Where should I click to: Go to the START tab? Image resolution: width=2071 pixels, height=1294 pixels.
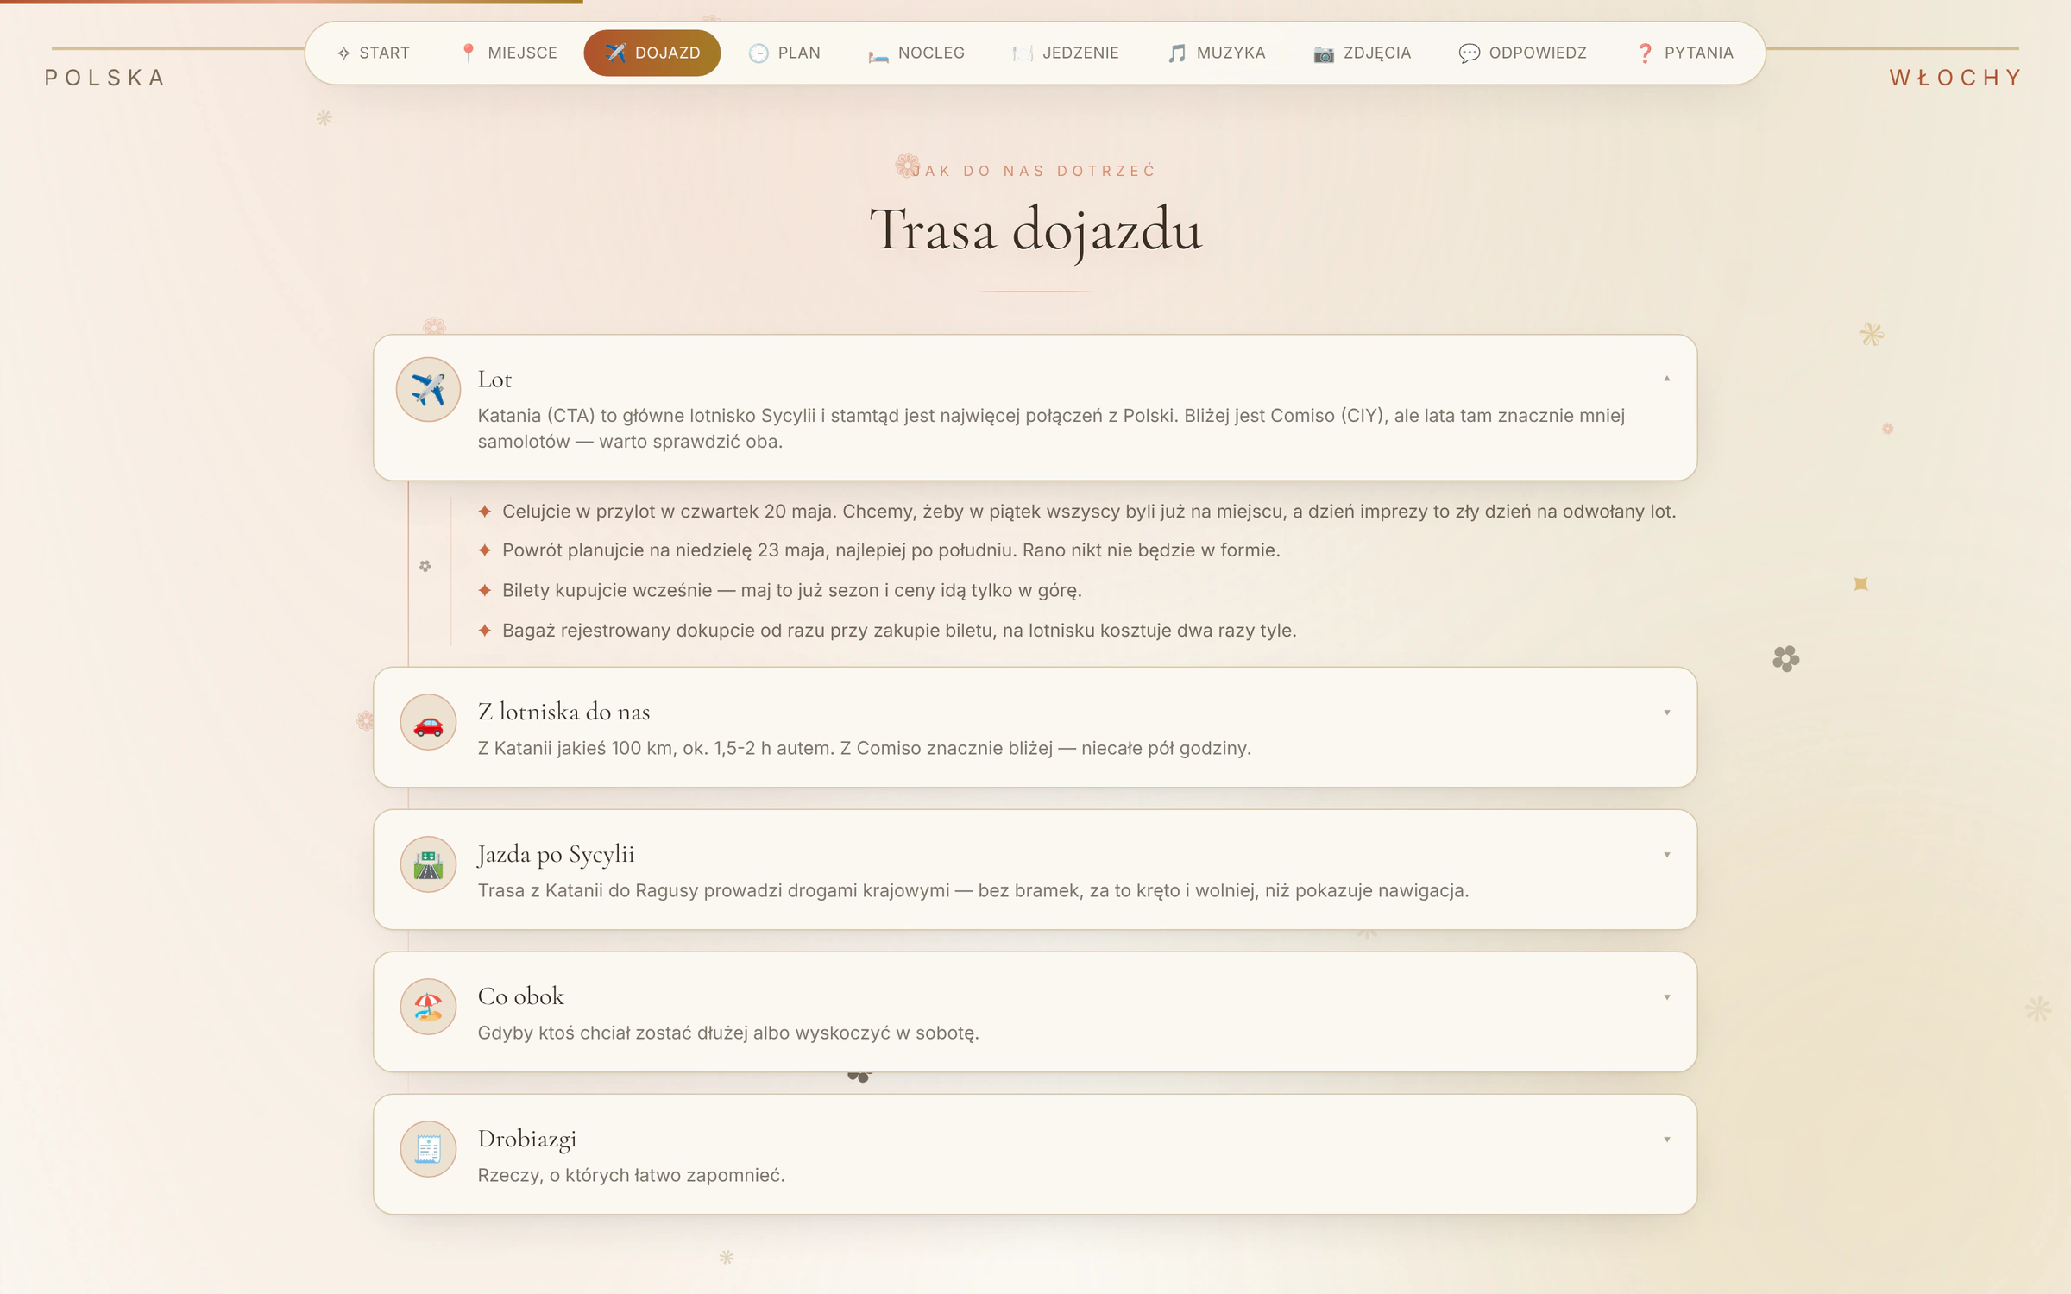(373, 53)
